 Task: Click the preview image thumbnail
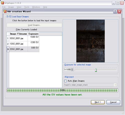90,41
